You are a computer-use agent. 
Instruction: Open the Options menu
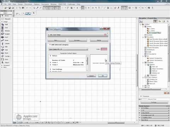37,4
